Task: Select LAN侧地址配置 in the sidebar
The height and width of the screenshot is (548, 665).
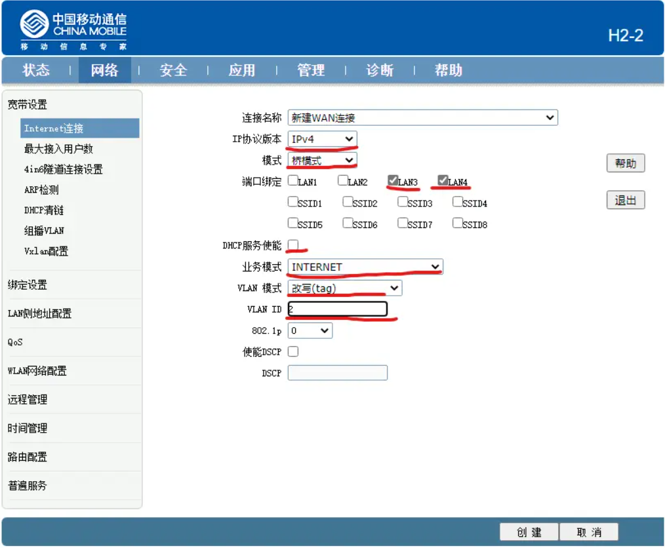Action: click(39, 313)
